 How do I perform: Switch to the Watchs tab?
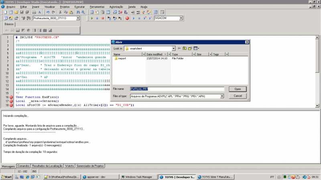click(69, 166)
